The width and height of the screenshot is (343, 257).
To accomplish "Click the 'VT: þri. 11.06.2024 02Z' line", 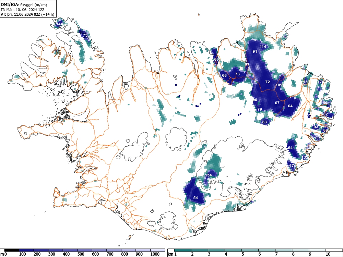I will (x=21, y=14).
